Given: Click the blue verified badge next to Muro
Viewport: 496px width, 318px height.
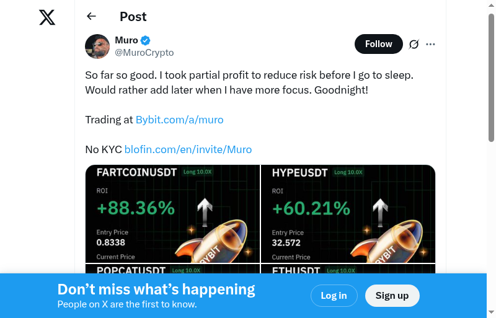Looking at the screenshot, I should tap(146, 41).
